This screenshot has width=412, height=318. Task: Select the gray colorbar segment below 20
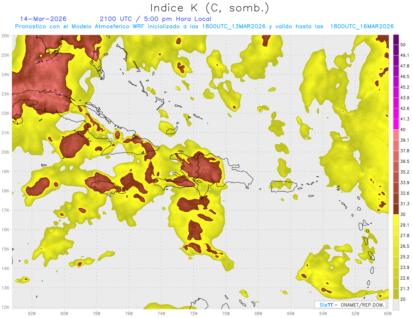click(396, 304)
